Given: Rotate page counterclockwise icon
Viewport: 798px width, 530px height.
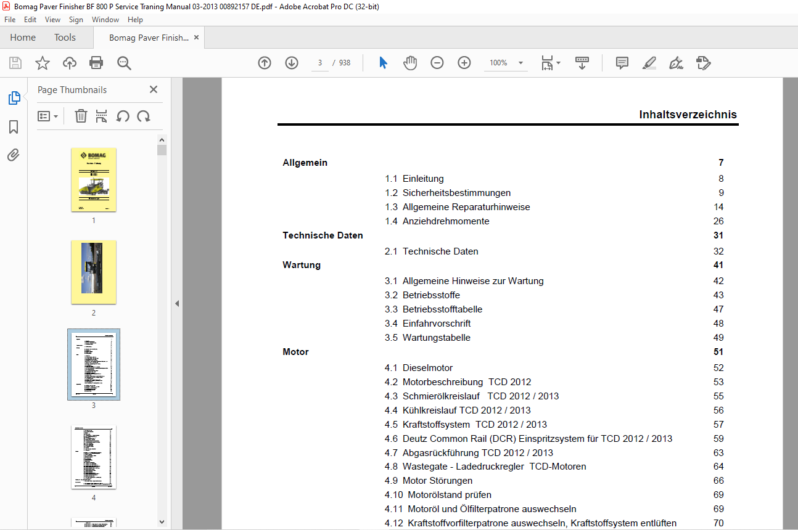Looking at the screenshot, I should [x=123, y=116].
